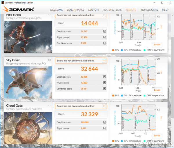This screenshot has height=148, width=174.
Task: Expand Sky Diver Combined score details
Action: (x=104, y=89)
